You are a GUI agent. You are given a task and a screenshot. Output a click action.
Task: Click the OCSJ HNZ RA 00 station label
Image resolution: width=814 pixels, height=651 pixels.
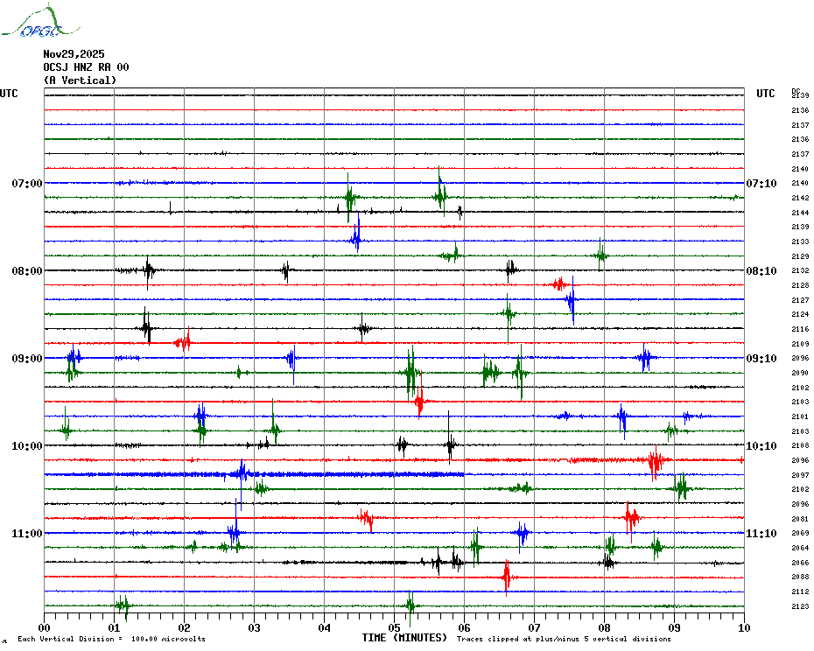coord(86,67)
